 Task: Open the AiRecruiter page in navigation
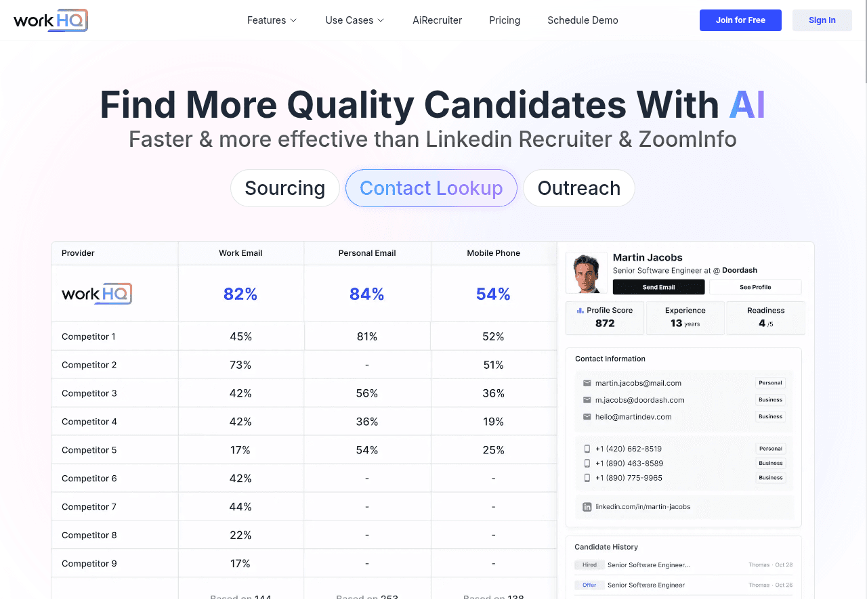(x=437, y=20)
